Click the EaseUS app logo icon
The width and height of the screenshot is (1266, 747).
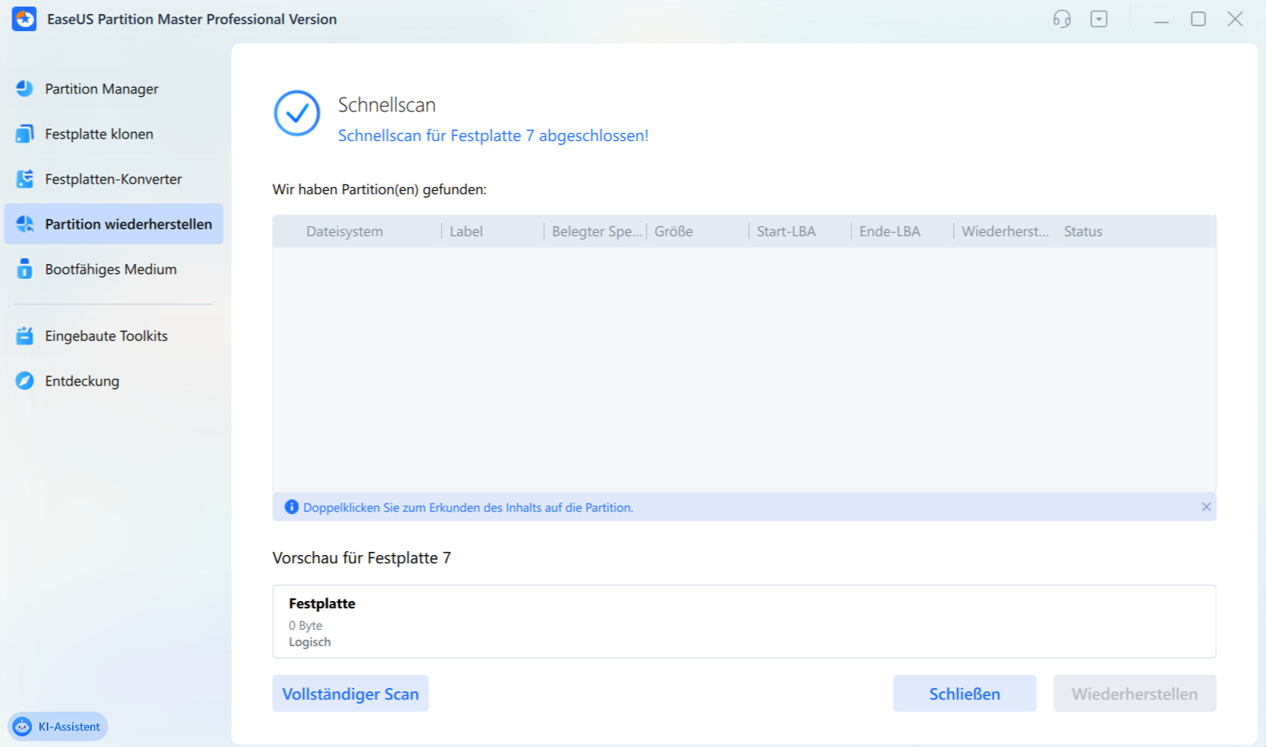coord(25,19)
